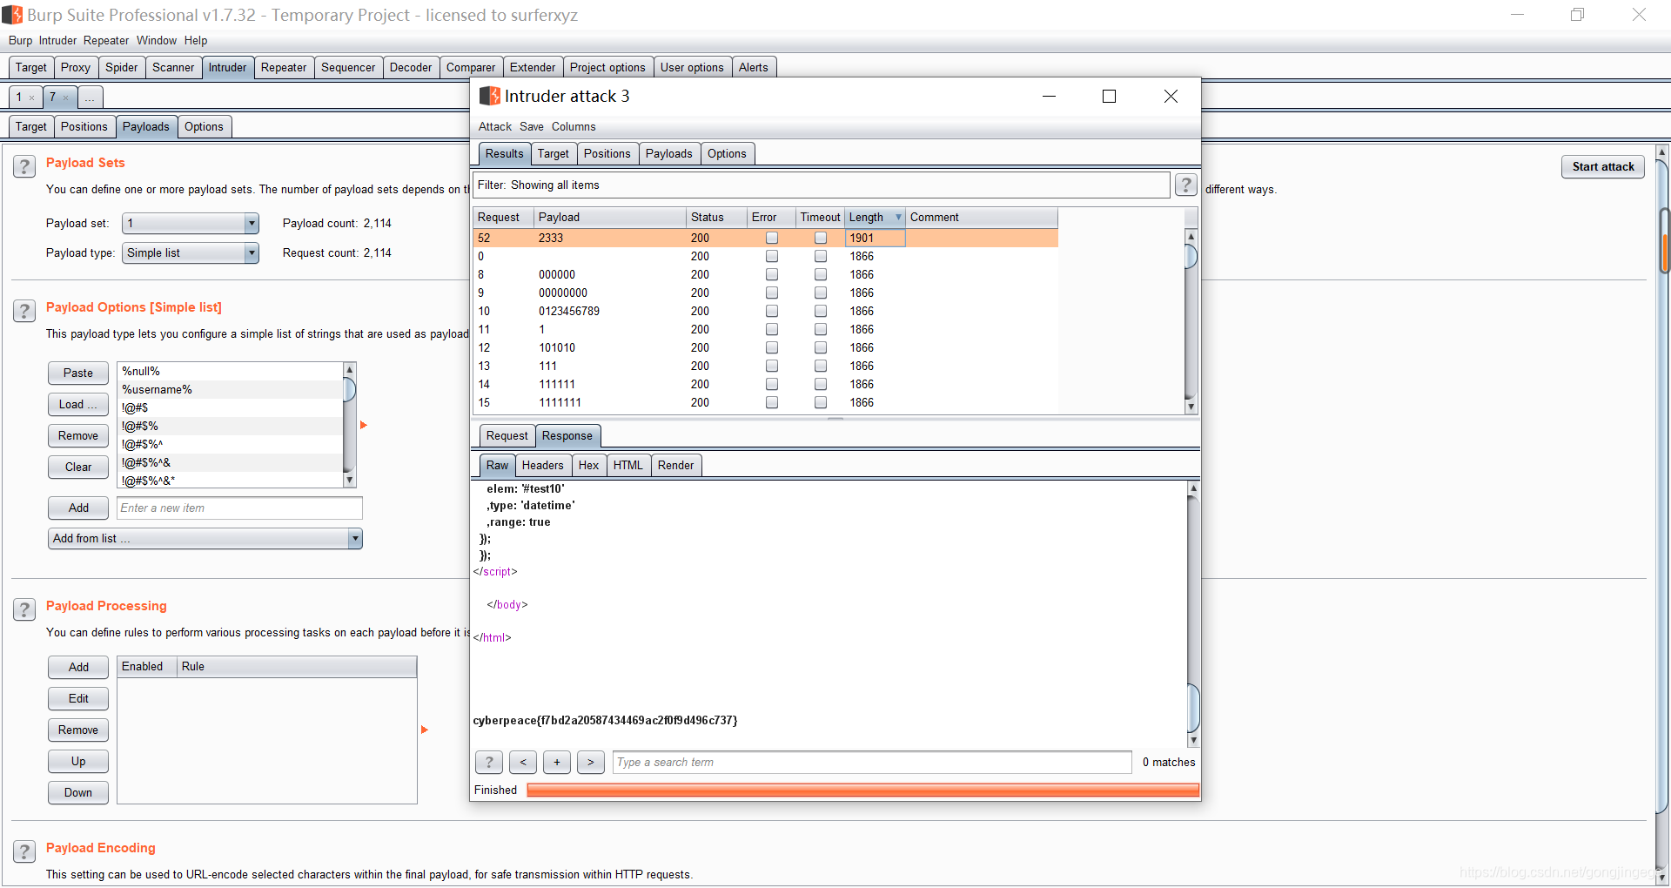Open Payload Encoding help icon

pyautogui.click(x=24, y=851)
